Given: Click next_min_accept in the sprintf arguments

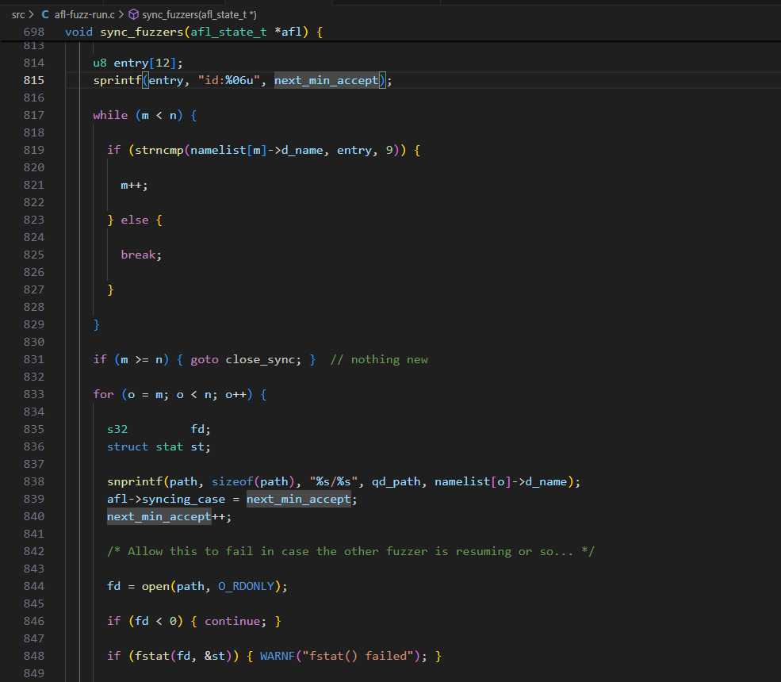Looking at the screenshot, I should [326, 80].
